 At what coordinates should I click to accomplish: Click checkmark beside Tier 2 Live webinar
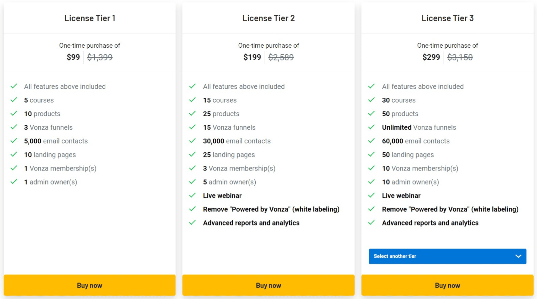pos(192,195)
